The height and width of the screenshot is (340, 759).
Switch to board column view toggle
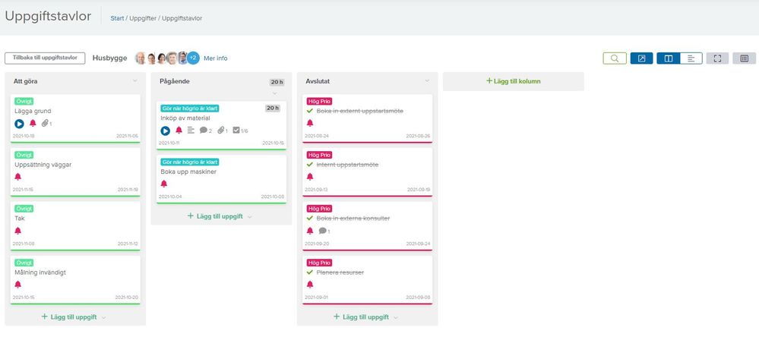(668, 58)
